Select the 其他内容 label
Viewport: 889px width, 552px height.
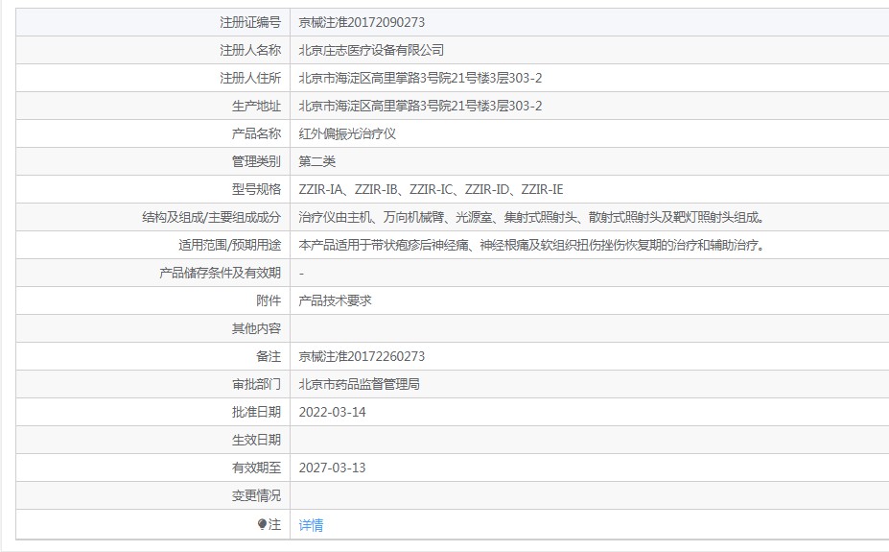256,328
